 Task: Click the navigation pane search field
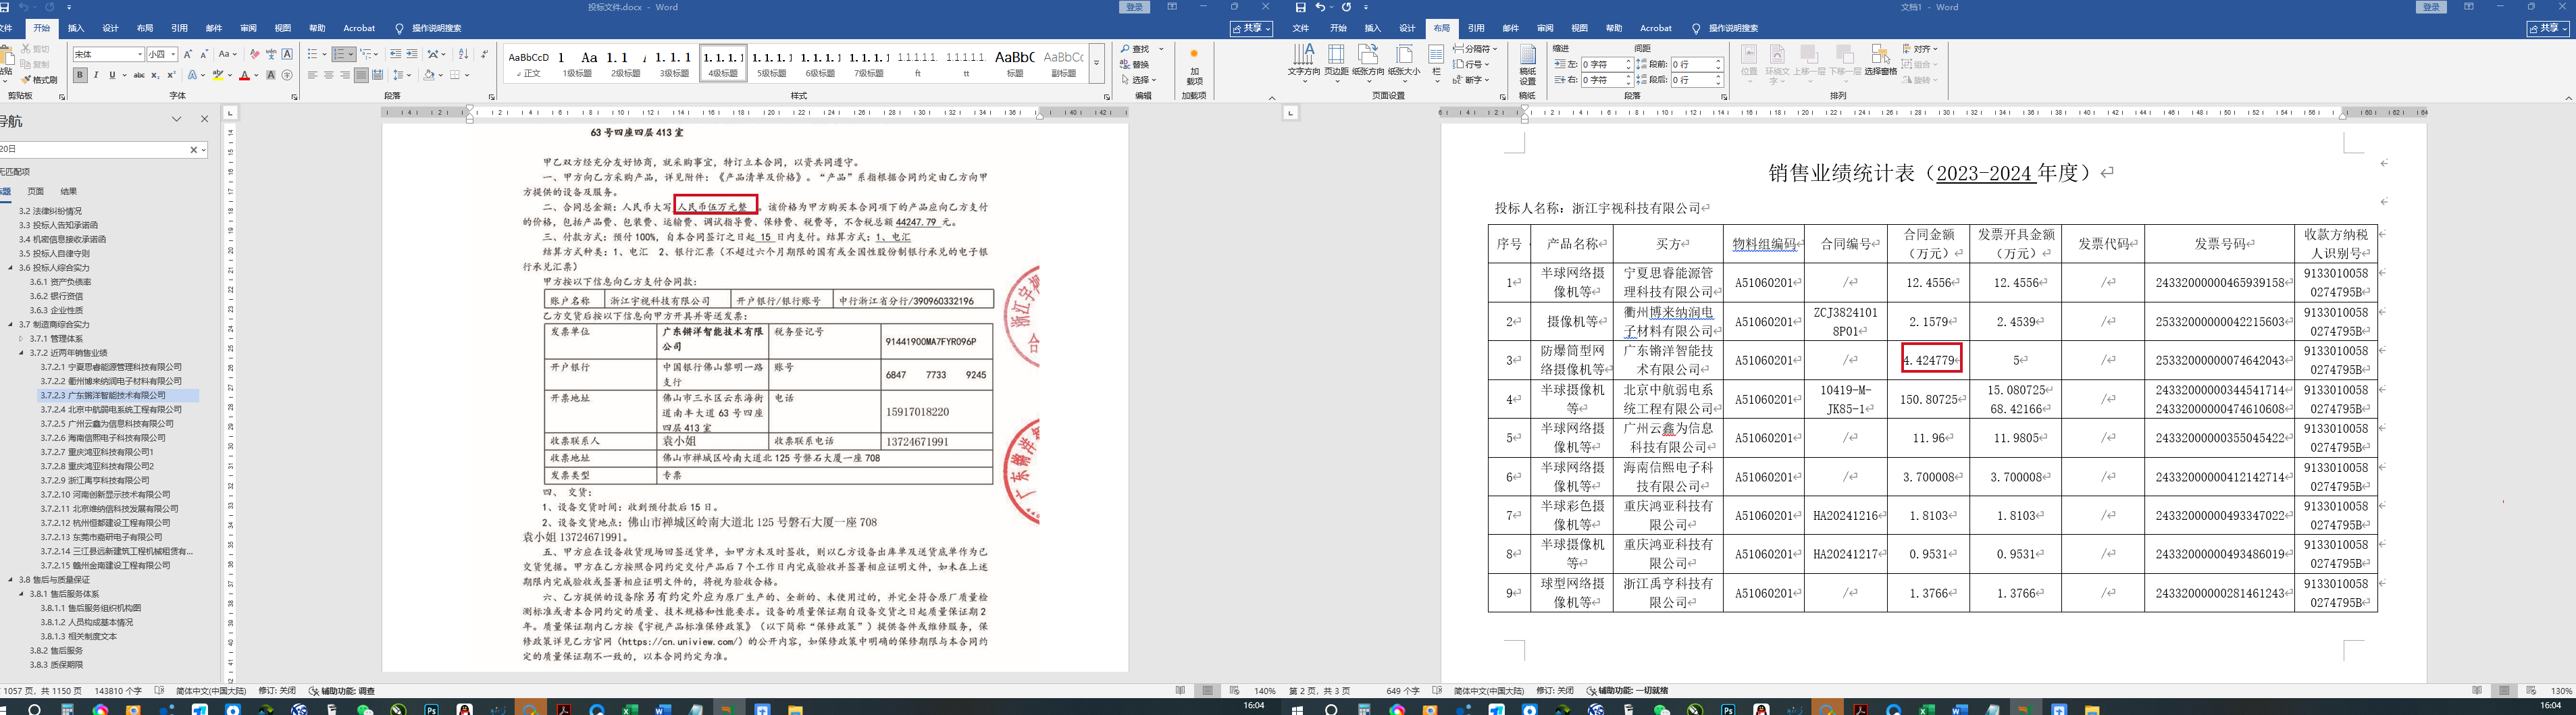point(94,149)
